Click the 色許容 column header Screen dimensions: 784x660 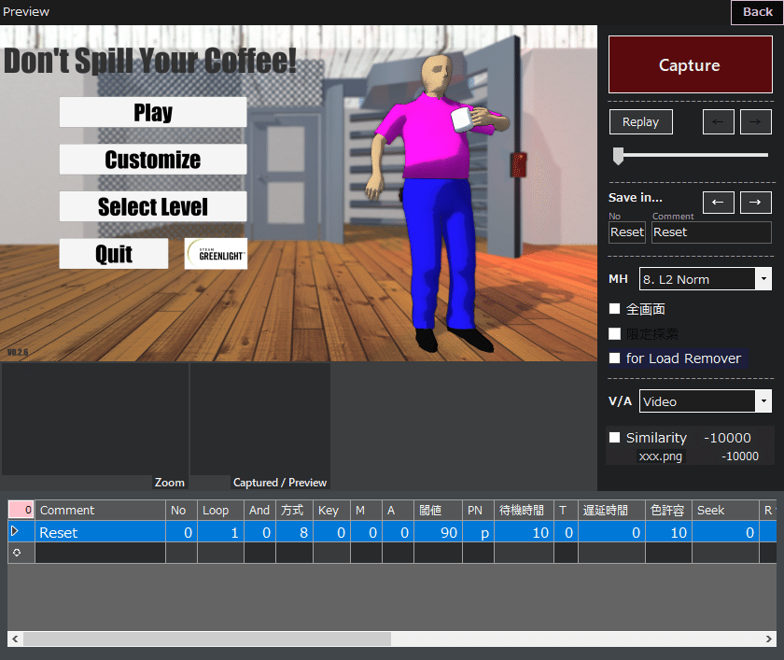[668, 510]
